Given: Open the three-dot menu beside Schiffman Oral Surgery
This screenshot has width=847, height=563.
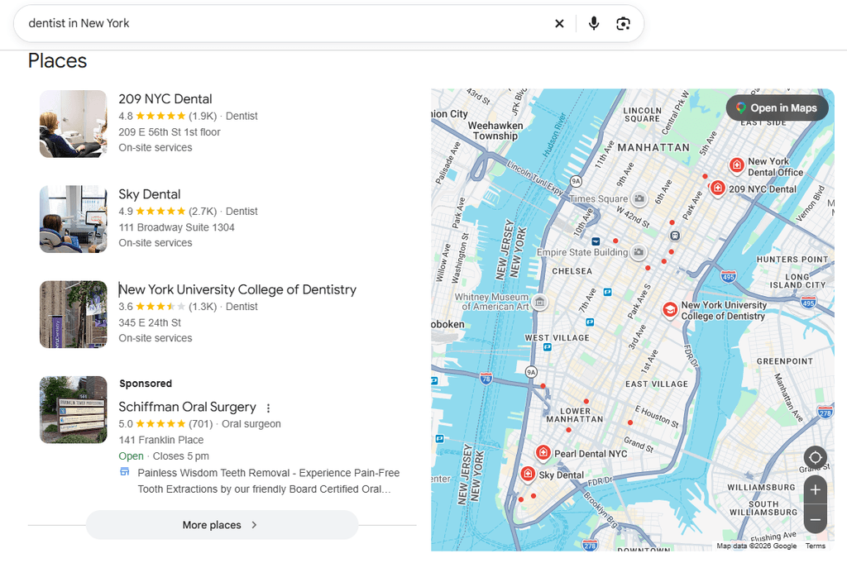Looking at the screenshot, I should click(269, 408).
